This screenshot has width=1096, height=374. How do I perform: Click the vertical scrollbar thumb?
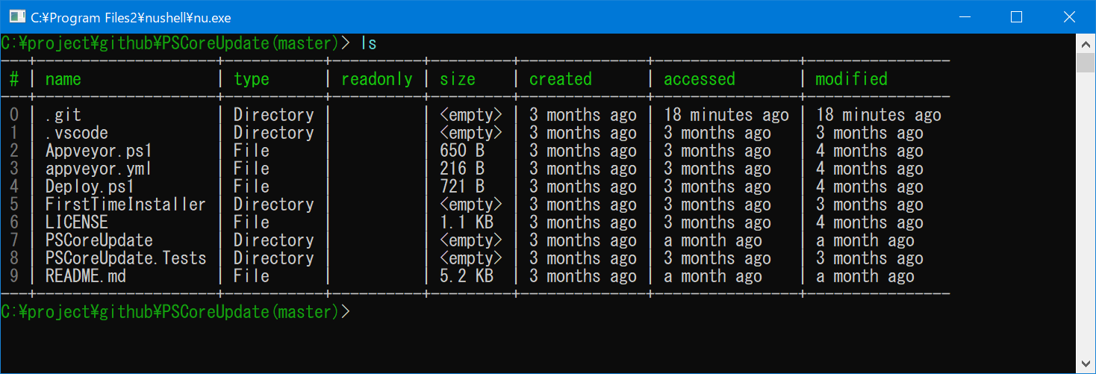(x=1086, y=62)
